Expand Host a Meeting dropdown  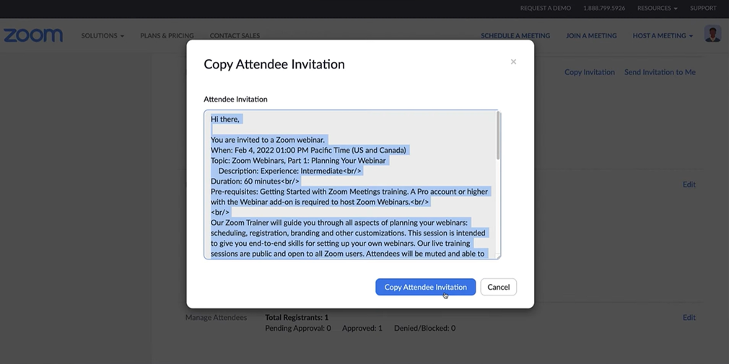point(663,35)
